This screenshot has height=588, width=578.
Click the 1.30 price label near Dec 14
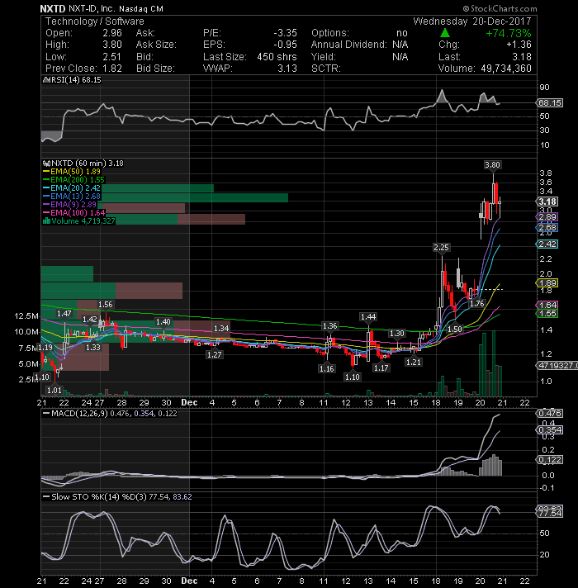coord(397,334)
